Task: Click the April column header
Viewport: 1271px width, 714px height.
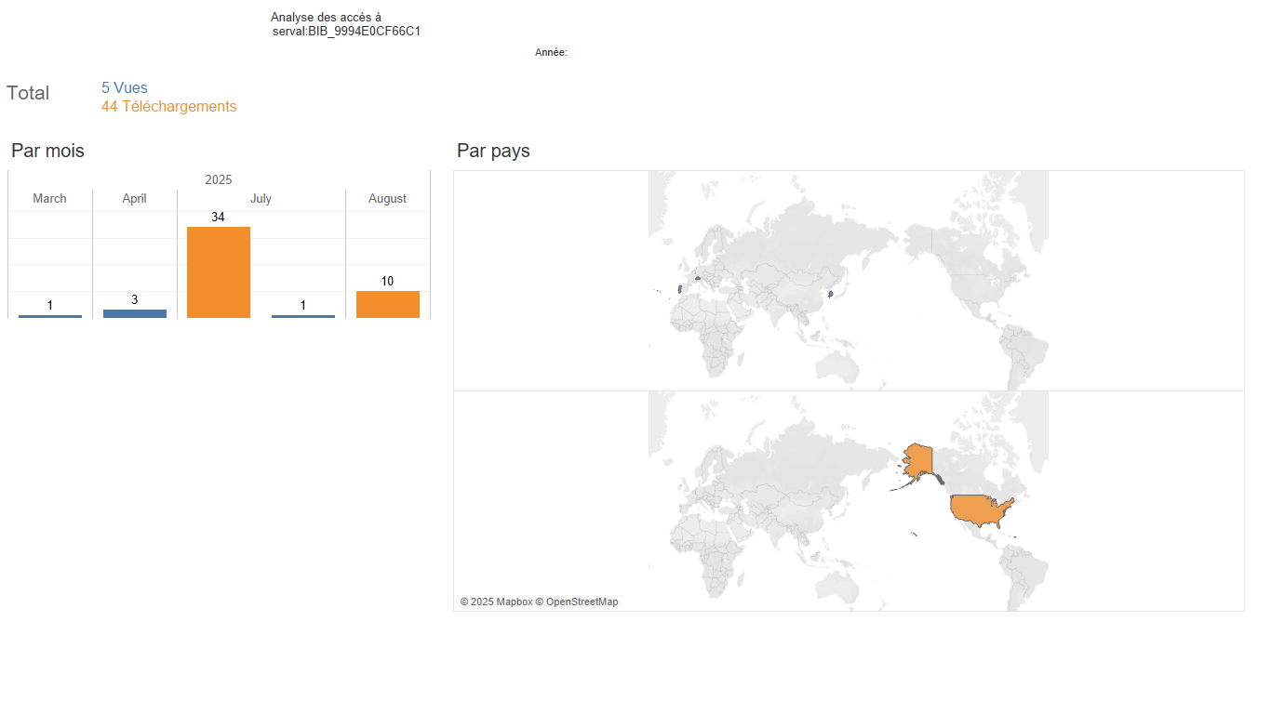Action: [x=135, y=199]
